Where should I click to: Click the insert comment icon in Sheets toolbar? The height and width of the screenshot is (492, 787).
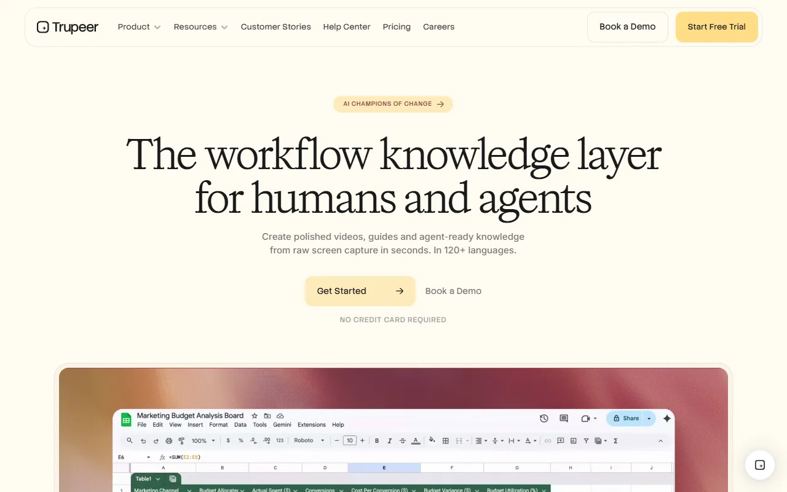click(x=561, y=440)
